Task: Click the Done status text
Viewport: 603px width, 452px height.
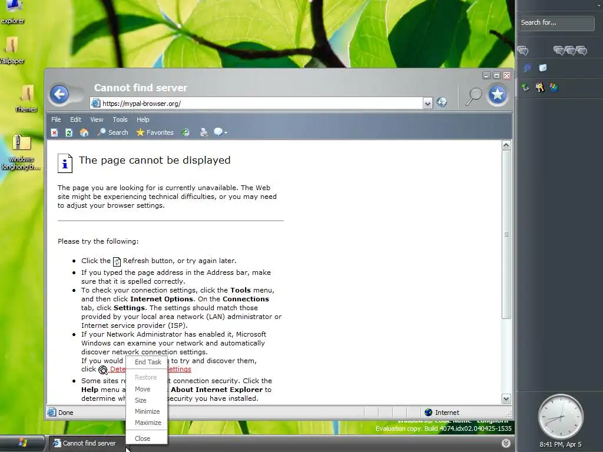Action: click(66, 413)
